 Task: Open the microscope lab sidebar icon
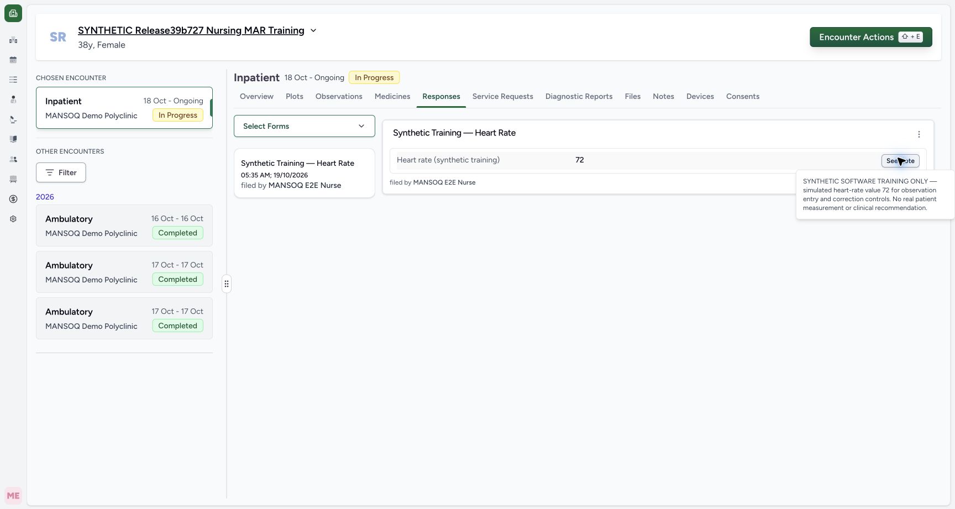click(13, 119)
